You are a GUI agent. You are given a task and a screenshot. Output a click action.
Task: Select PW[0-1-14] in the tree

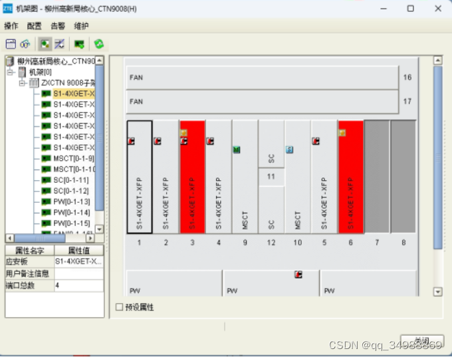point(72,213)
